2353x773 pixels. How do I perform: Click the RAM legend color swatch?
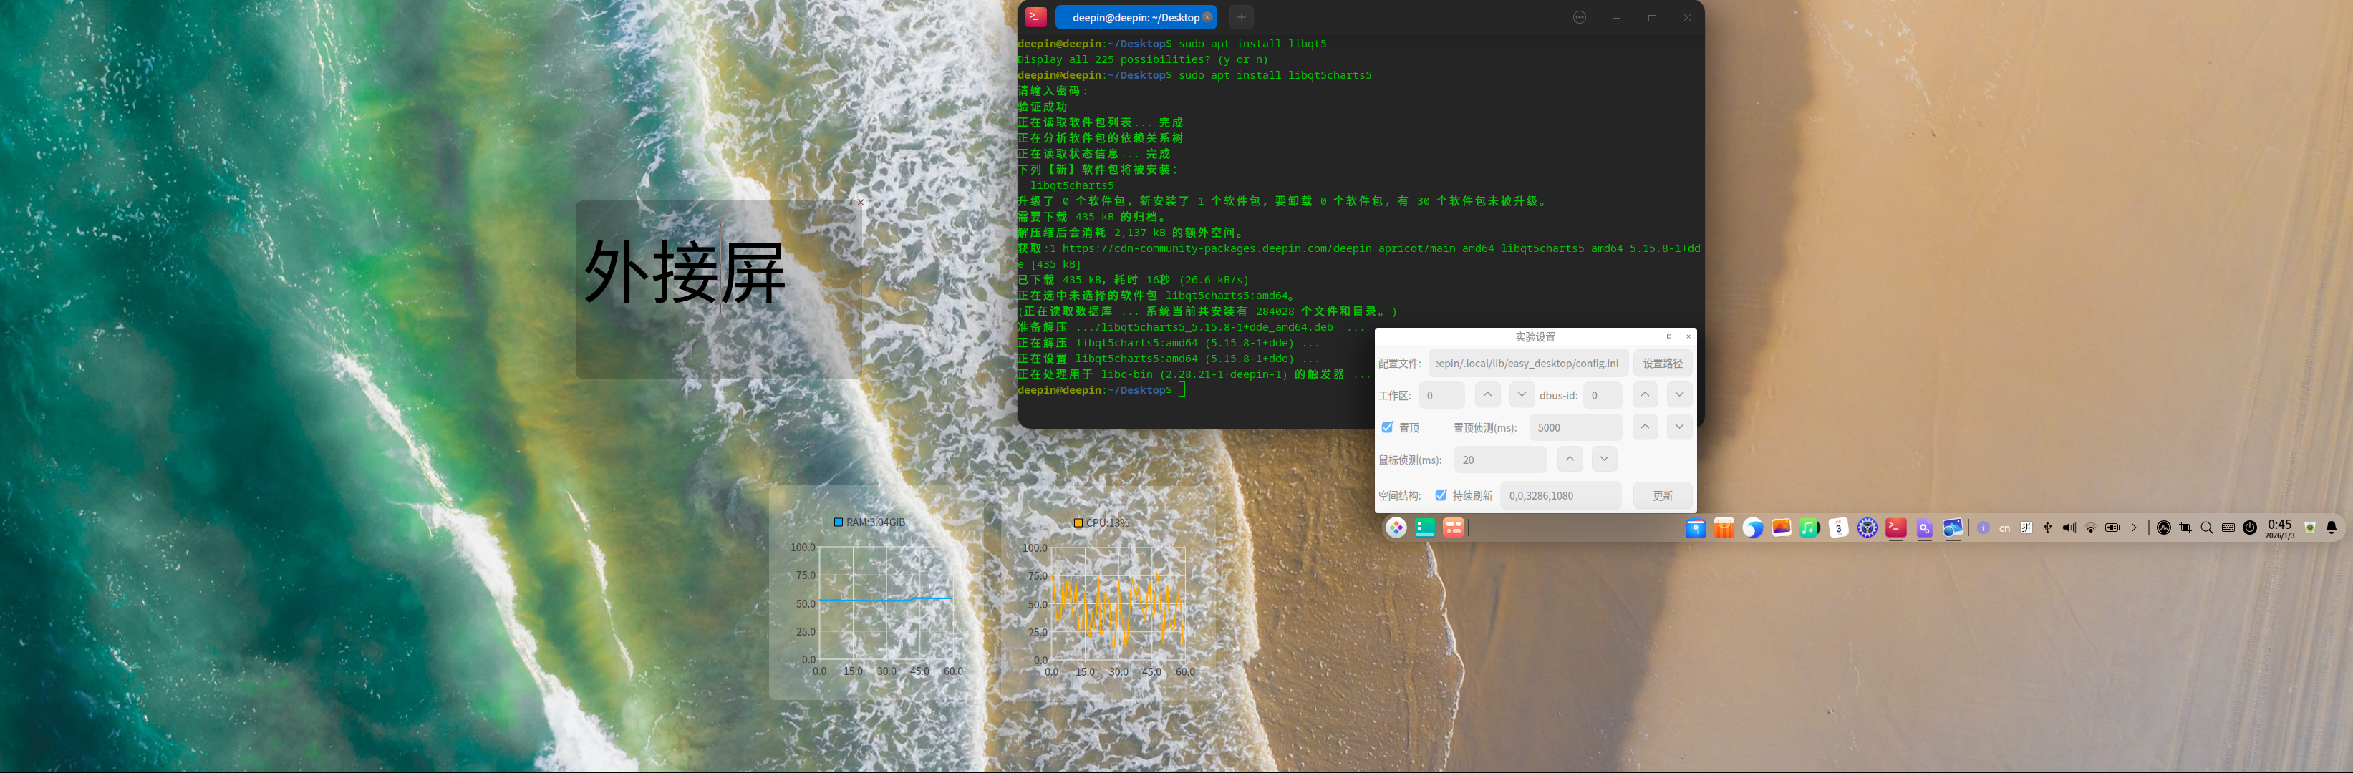[838, 522]
